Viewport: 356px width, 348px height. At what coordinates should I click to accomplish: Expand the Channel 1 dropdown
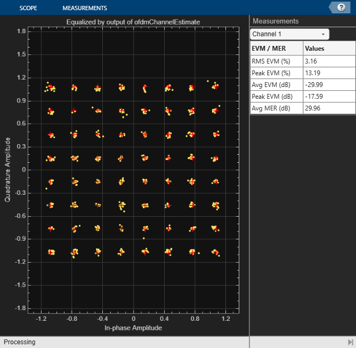point(289,34)
